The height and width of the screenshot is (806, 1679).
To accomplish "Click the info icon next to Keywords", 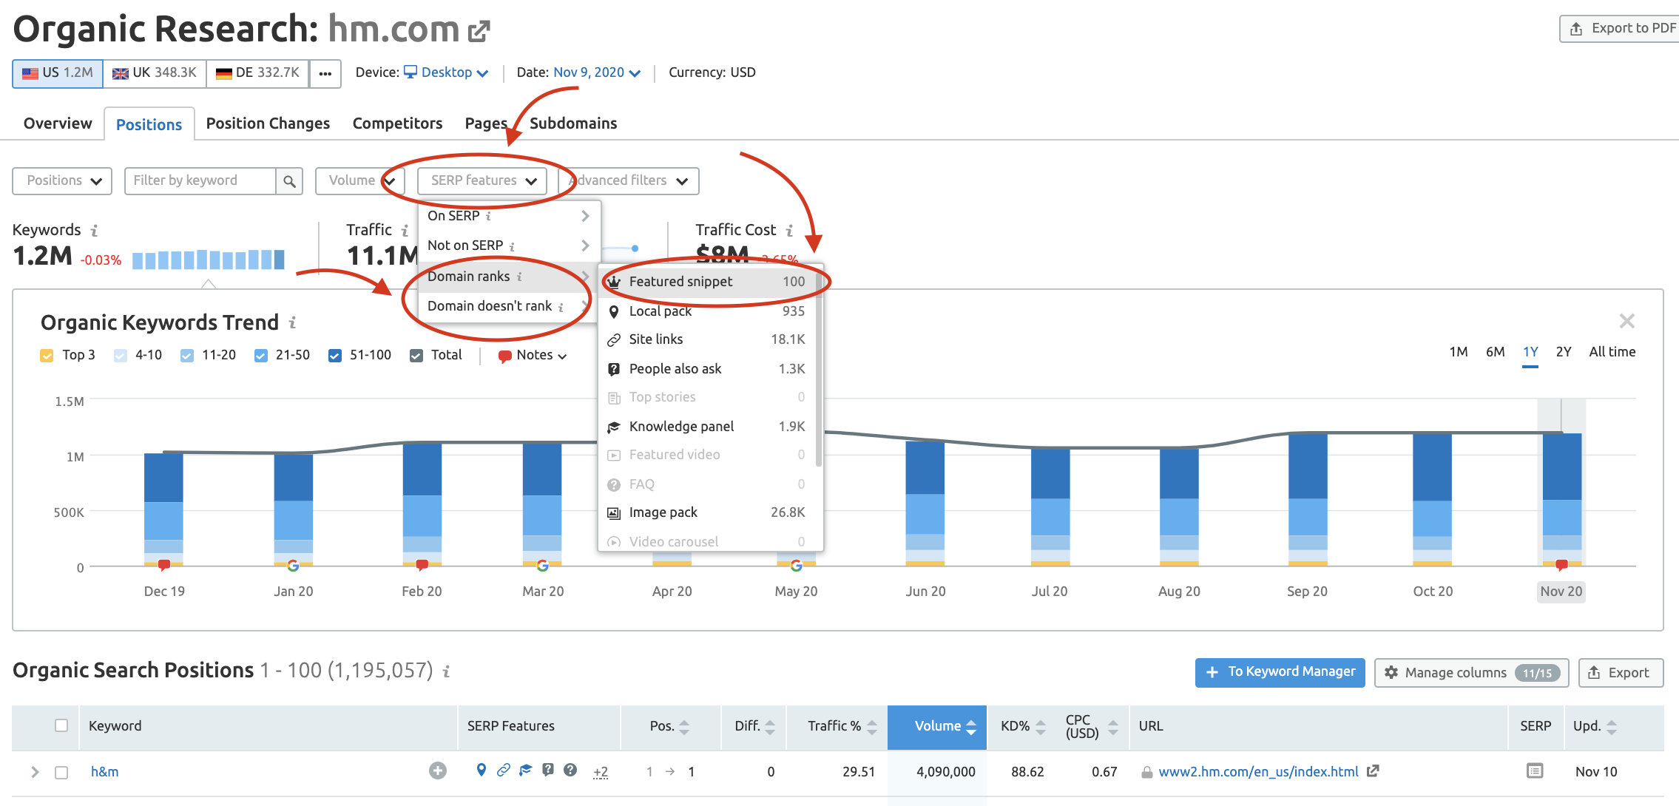I will tap(94, 231).
